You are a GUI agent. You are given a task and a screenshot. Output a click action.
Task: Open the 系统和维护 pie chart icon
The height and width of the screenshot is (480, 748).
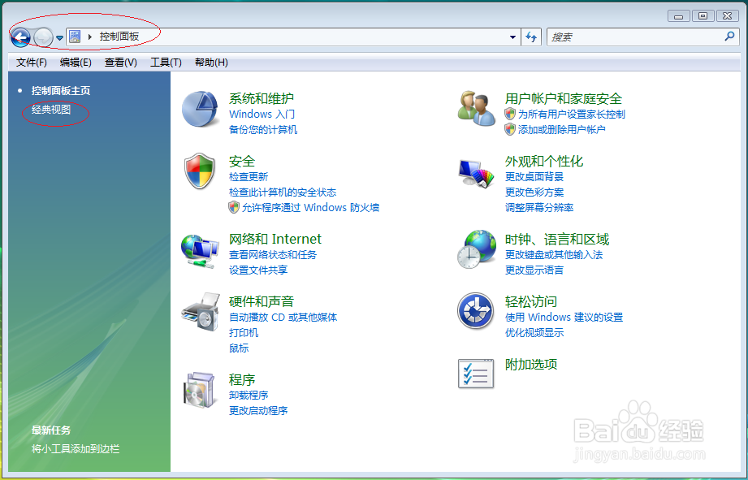[x=200, y=109]
